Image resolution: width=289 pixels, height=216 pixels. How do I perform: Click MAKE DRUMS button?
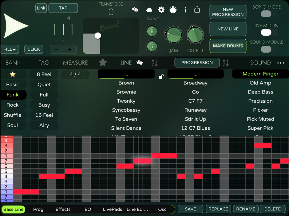coord(228,46)
